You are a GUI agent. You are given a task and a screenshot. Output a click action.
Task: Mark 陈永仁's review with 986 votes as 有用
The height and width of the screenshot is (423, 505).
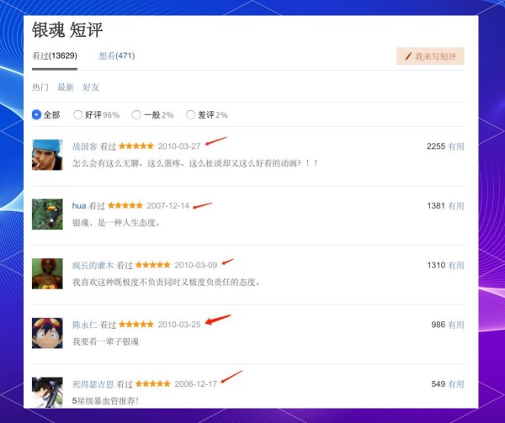[x=455, y=325]
